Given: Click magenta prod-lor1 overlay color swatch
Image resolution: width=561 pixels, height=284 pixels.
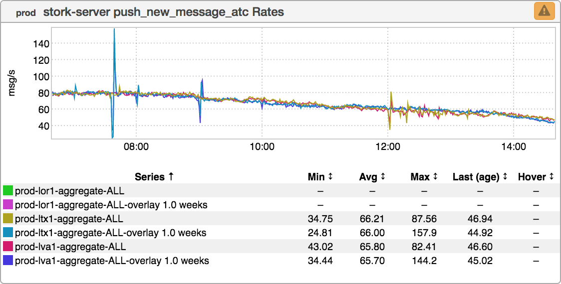Looking at the screenshot, I should pyautogui.click(x=8, y=205).
